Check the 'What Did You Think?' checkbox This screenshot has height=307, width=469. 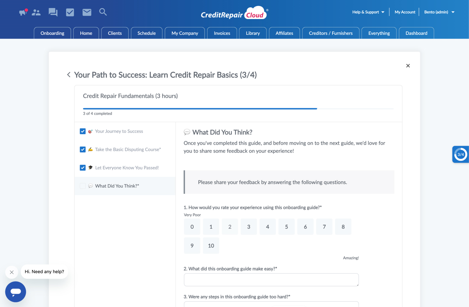tap(83, 186)
